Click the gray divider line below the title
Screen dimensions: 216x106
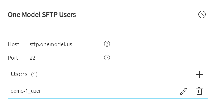tap(108, 29)
